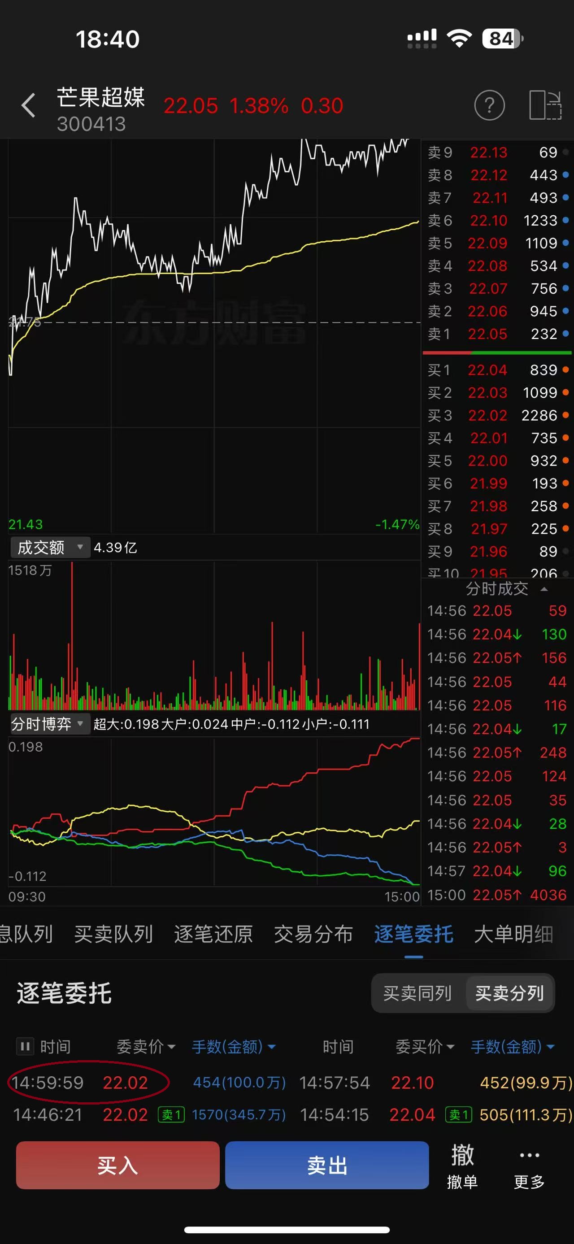
Task: Tap the 1570(345.7万) order amount
Action: 239,1115
